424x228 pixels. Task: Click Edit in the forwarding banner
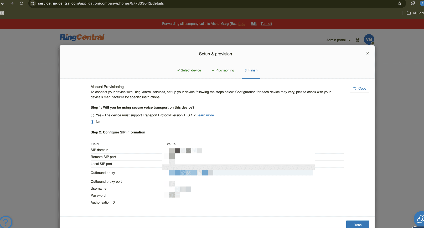[254, 24]
